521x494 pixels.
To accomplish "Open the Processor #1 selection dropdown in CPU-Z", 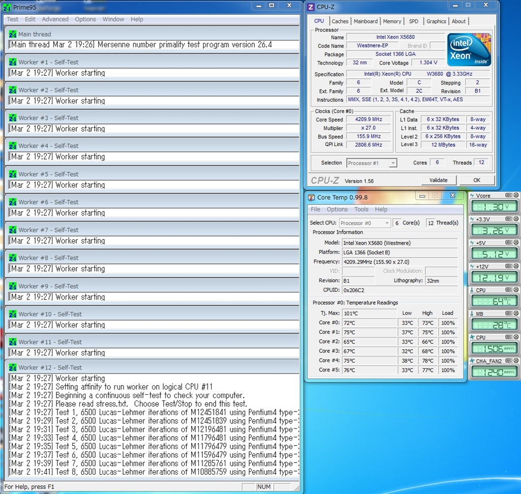I will (392, 163).
